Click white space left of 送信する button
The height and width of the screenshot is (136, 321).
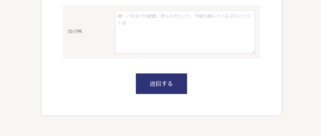point(89,84)
